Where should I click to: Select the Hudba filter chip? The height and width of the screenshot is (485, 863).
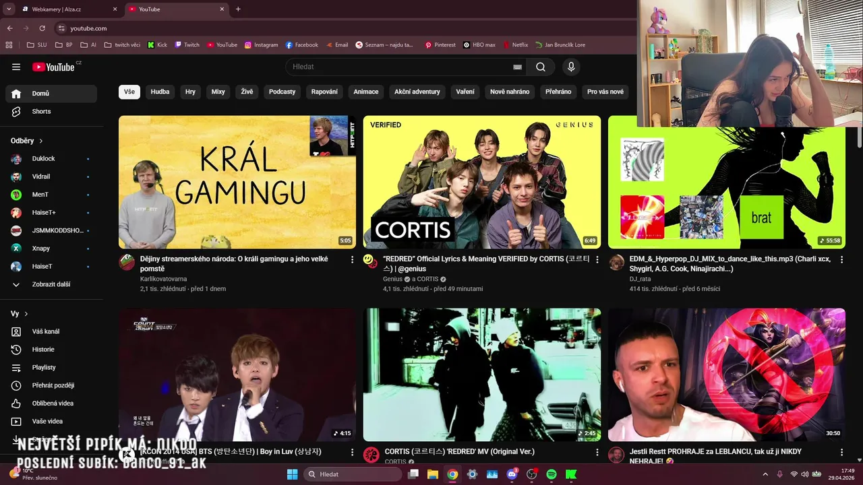tap(160, 92)
